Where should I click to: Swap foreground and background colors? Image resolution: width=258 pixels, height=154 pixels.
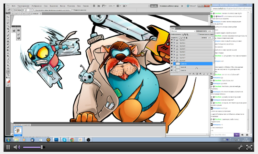click(9, 78)
